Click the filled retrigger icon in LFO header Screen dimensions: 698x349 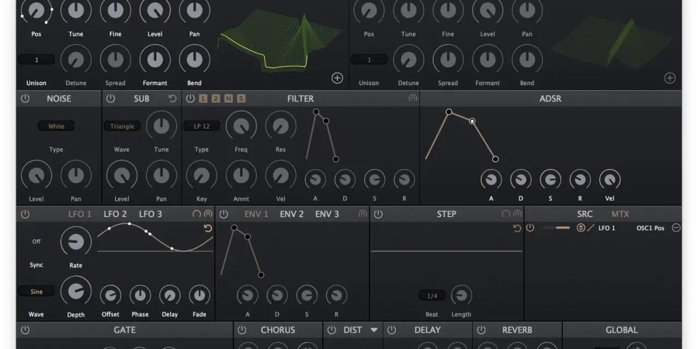point(208,214)
